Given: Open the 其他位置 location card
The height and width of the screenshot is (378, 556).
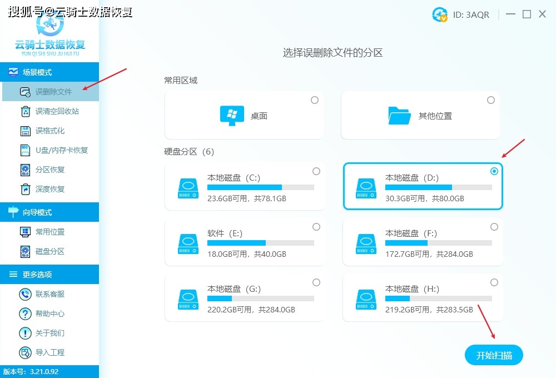Looking at the screenshot, I should click(420, 115).
